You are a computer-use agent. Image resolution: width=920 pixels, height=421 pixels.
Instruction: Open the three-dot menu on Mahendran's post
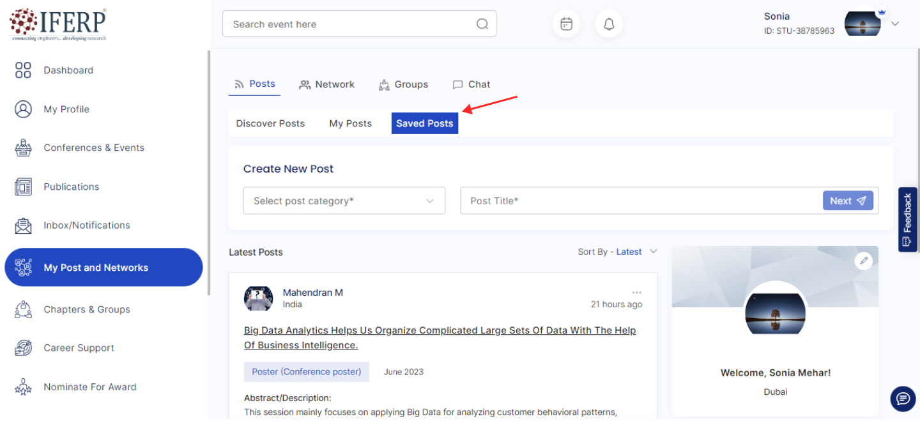pyautogui.click(x=636, y=293)
